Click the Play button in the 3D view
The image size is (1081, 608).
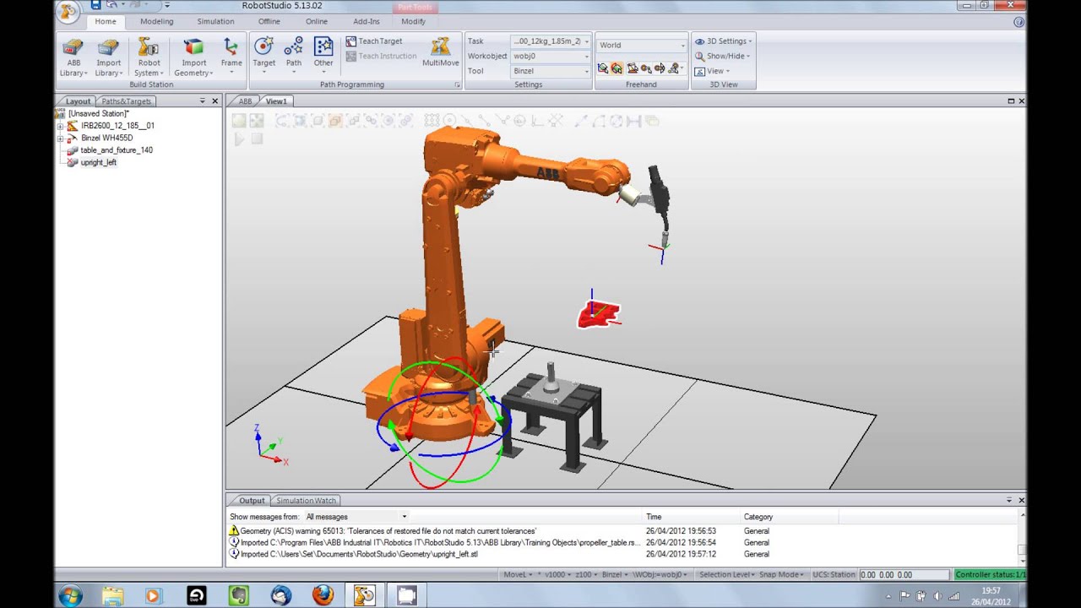click(239, 138)
